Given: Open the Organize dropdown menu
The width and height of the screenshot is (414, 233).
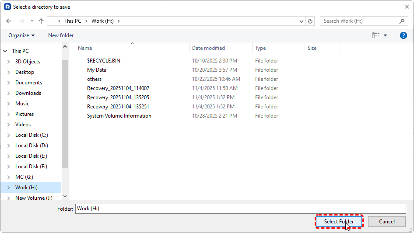Looking at the screenshot, I should (21, 35).
